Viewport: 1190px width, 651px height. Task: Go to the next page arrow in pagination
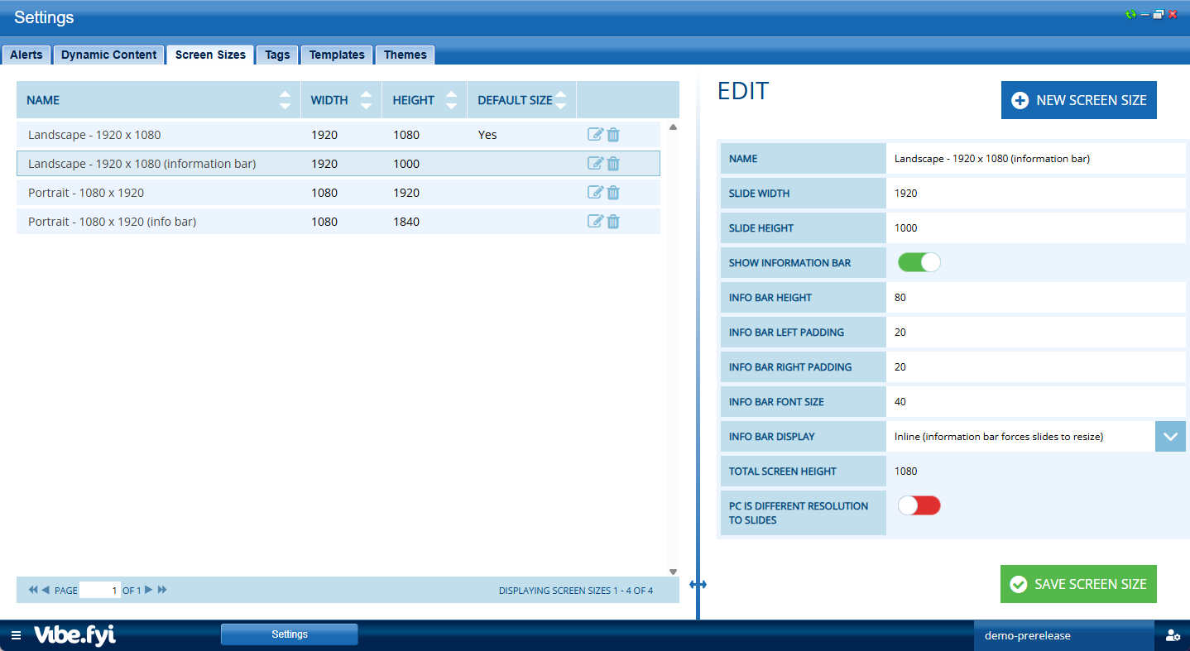(x=149, y=590)
